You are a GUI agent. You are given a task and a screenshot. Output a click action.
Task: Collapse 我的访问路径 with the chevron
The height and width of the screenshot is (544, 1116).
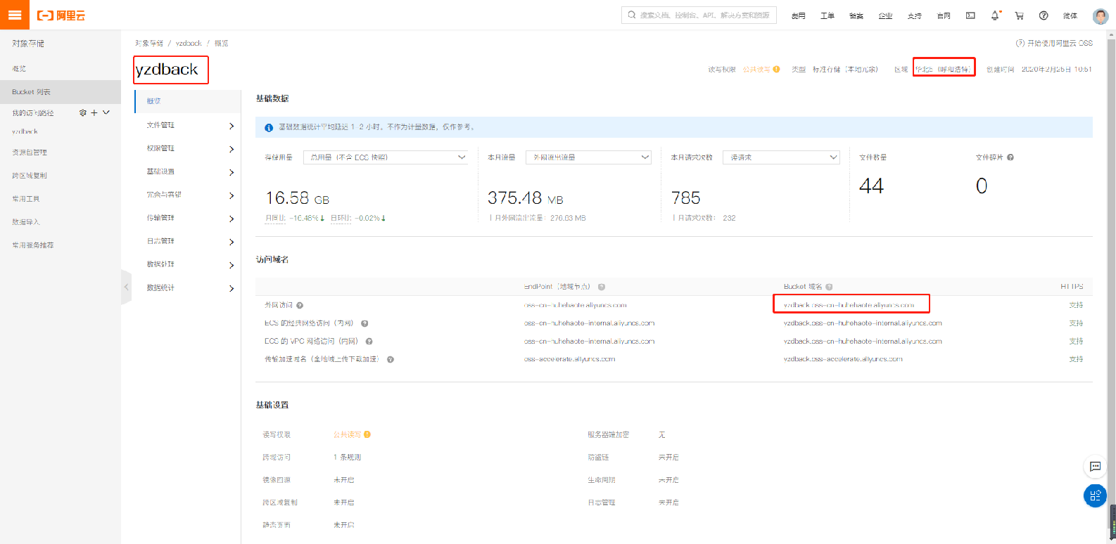(106, 112)
